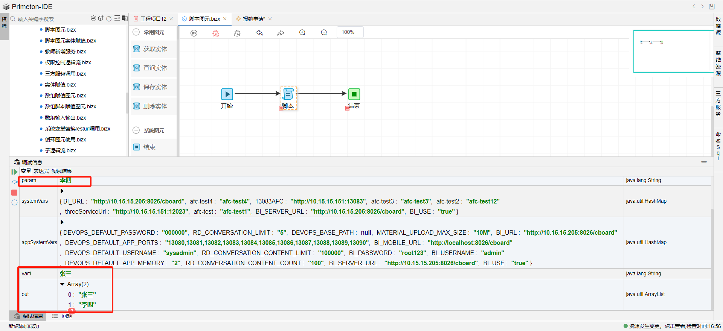Select the 查询实体 palette element
Viewport: 723px width, 331px height.
tap(155, 68)
